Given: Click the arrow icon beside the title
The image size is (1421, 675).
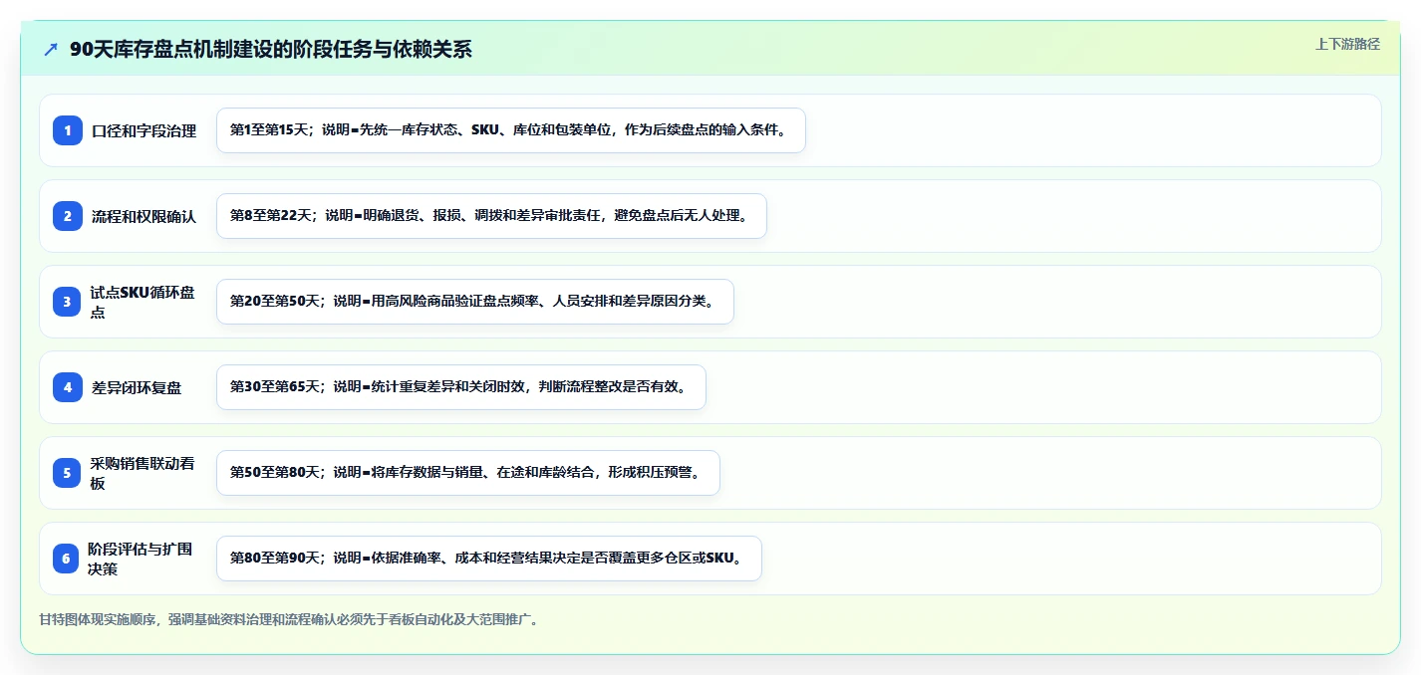Looking at the screenshot, I should 51,50.
